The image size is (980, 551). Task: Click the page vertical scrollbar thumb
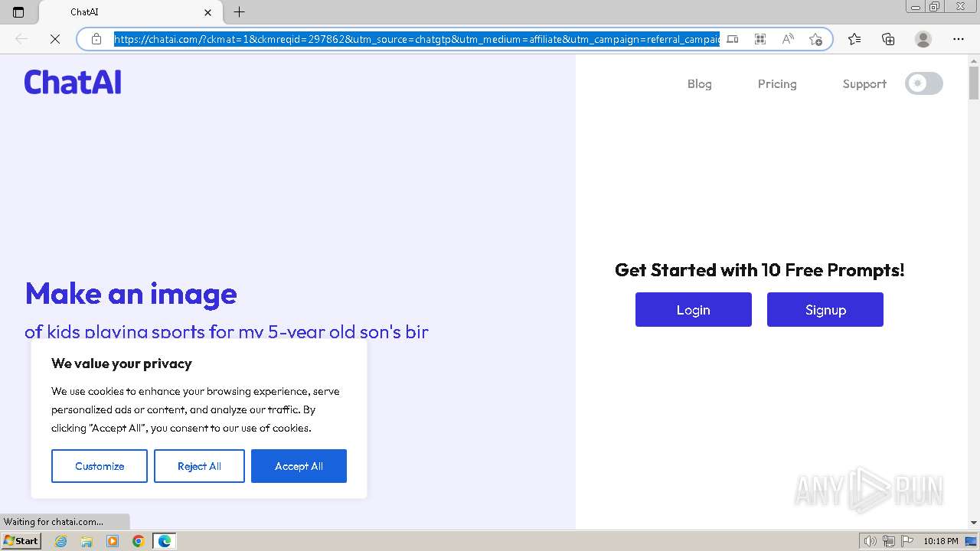coord(974,83)
